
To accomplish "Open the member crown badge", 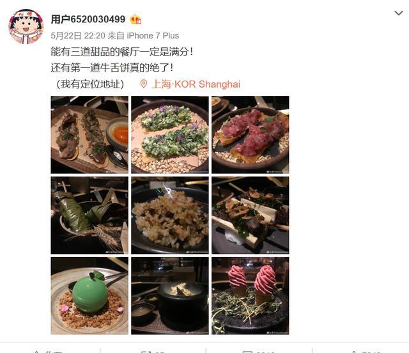I will (x=135, y=20).
